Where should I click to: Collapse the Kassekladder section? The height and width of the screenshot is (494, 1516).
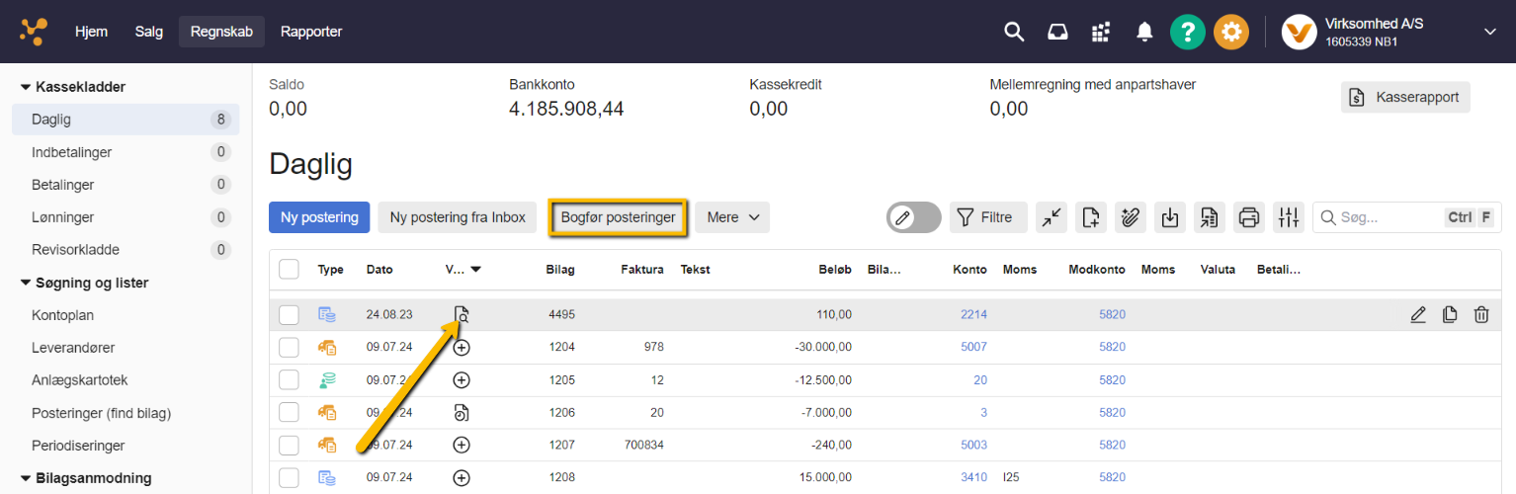(26, 87)
